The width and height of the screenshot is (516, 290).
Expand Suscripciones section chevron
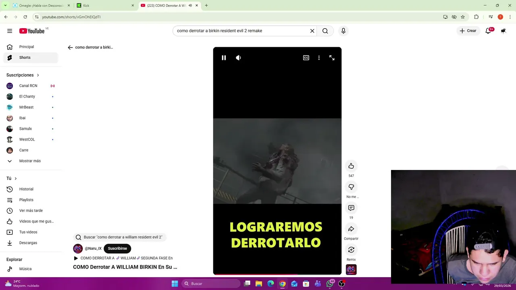coord(38,75)
